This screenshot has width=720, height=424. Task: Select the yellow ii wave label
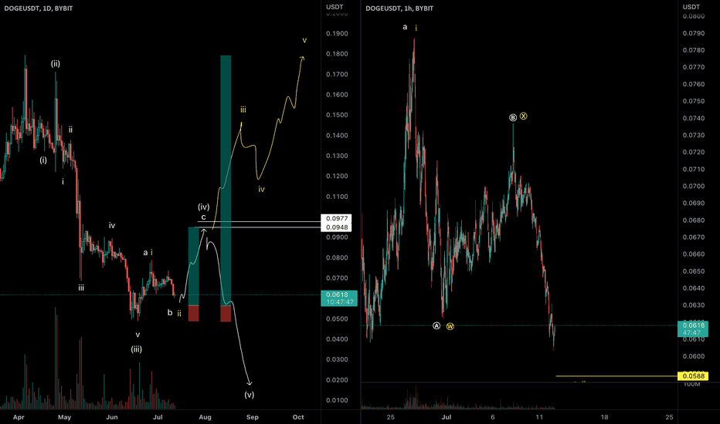(x=179, y=314)
